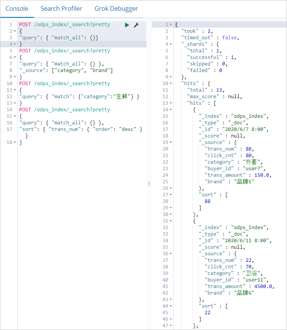Open the Grok Debugger tab
Screen dimensions: 287x330
(116, 8)
